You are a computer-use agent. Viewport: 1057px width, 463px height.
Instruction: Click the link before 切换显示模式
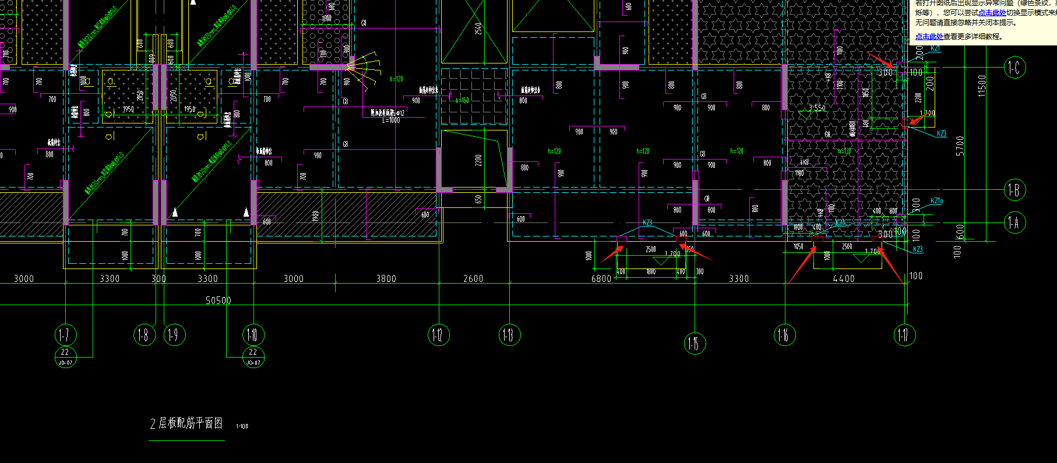coord(992,12)
